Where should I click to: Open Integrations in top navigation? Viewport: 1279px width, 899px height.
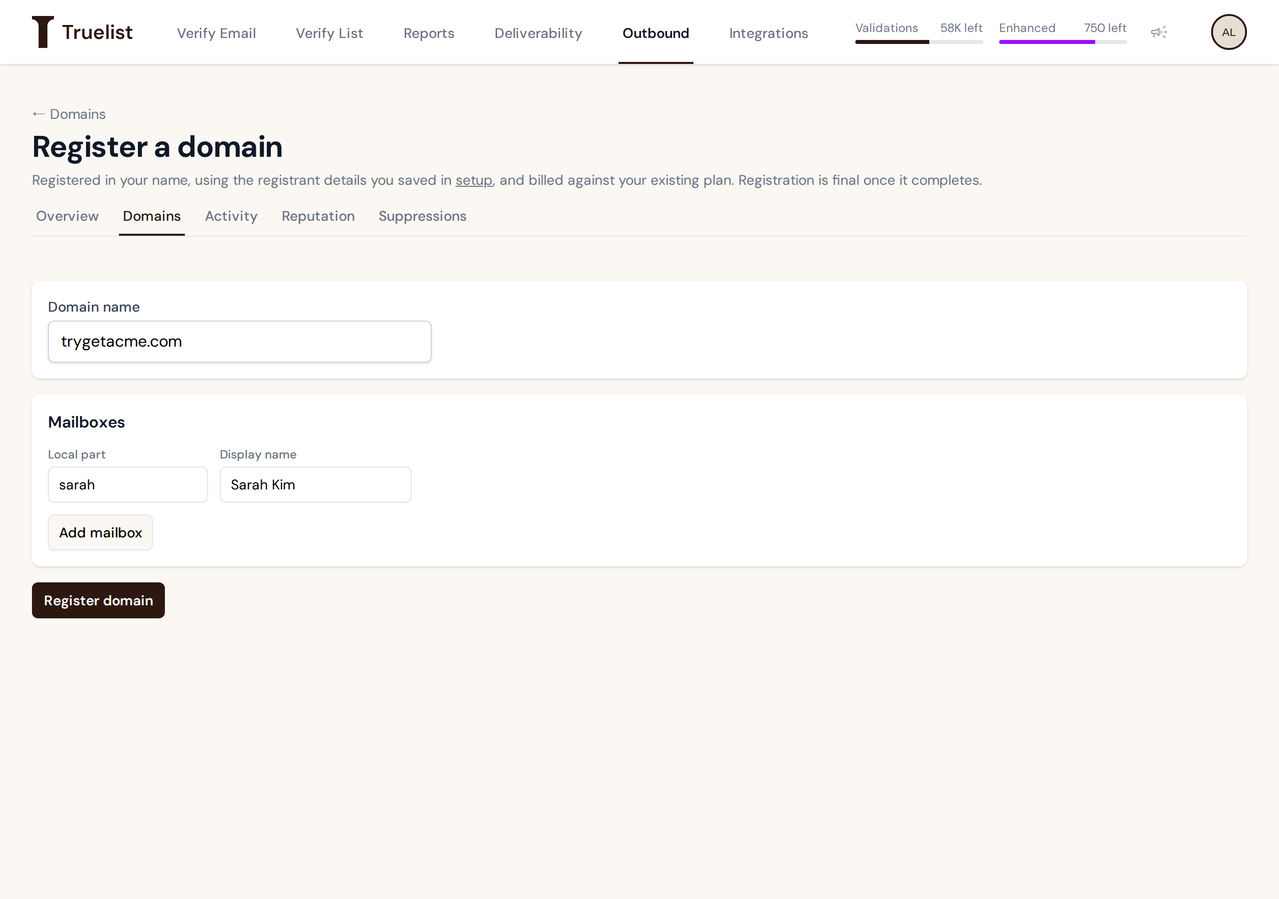point(768,33)
